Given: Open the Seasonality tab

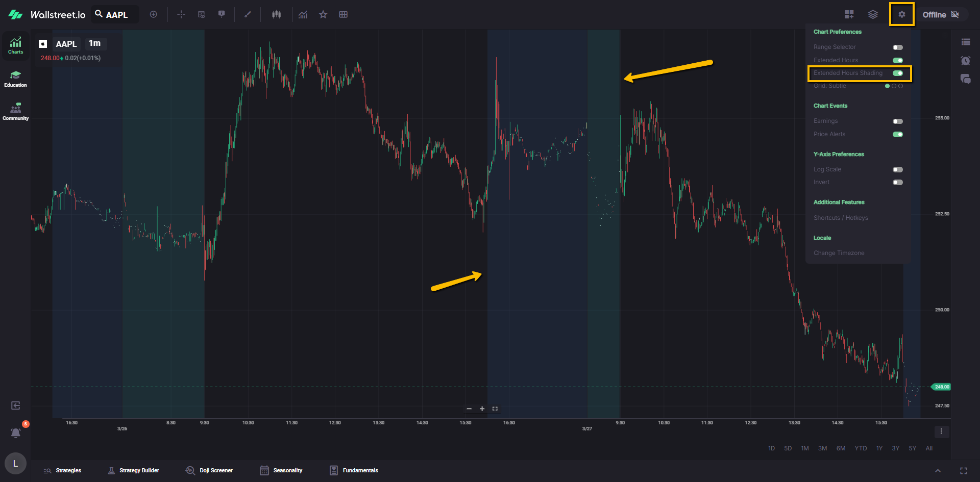Looking at the screenshot, I should click(x=281, y=470).
